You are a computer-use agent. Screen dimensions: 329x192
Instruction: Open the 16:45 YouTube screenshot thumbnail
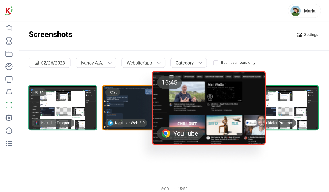pos(209,108)
